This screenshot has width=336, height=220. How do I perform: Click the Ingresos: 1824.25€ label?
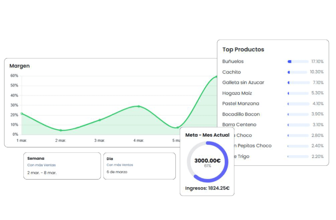coord(207,188)
